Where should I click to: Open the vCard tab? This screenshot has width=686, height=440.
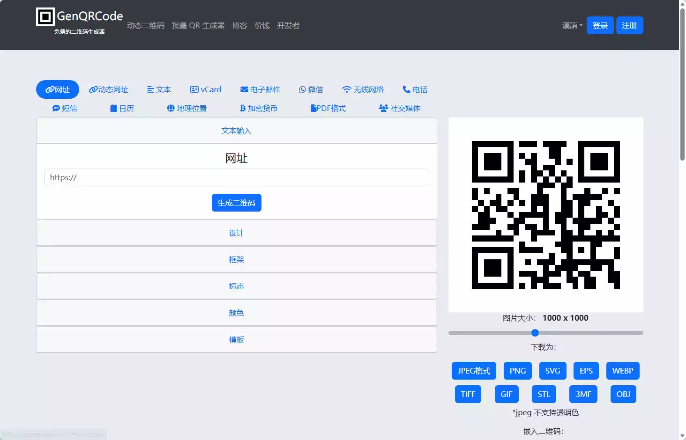coord(206,89)
